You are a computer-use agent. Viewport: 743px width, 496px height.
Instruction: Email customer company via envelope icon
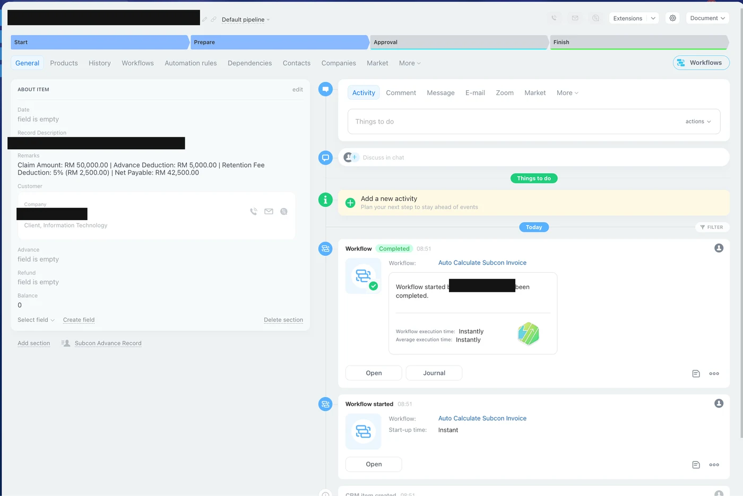coord(269,212)
